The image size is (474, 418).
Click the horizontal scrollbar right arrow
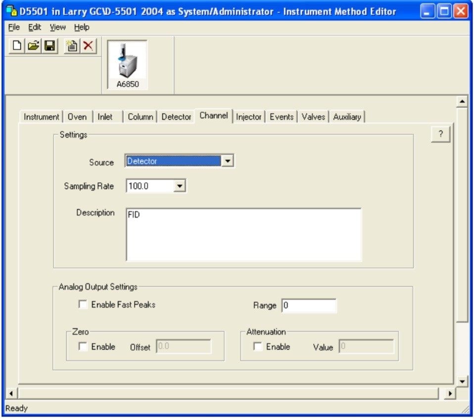pyautogui.click(x=450, y=393)
